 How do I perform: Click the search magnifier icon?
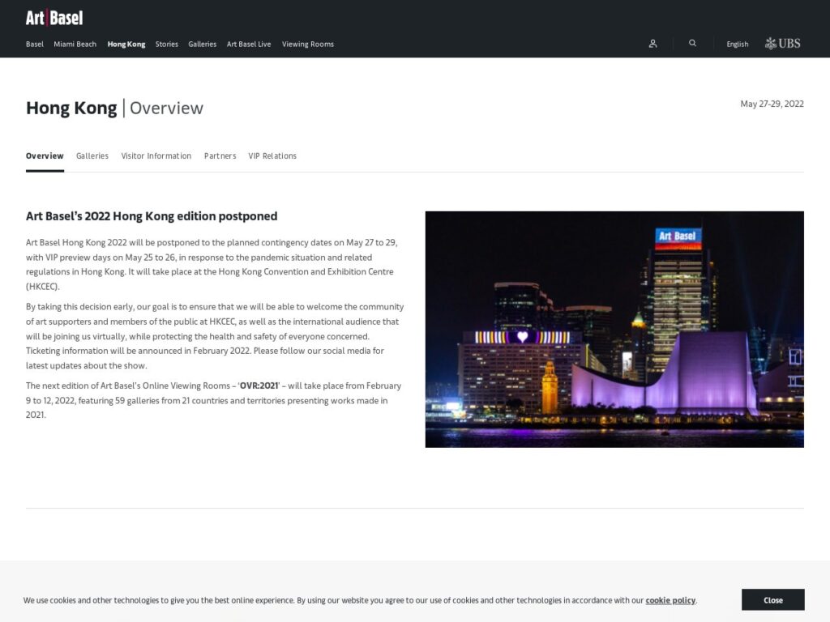(x=692, y=44)
